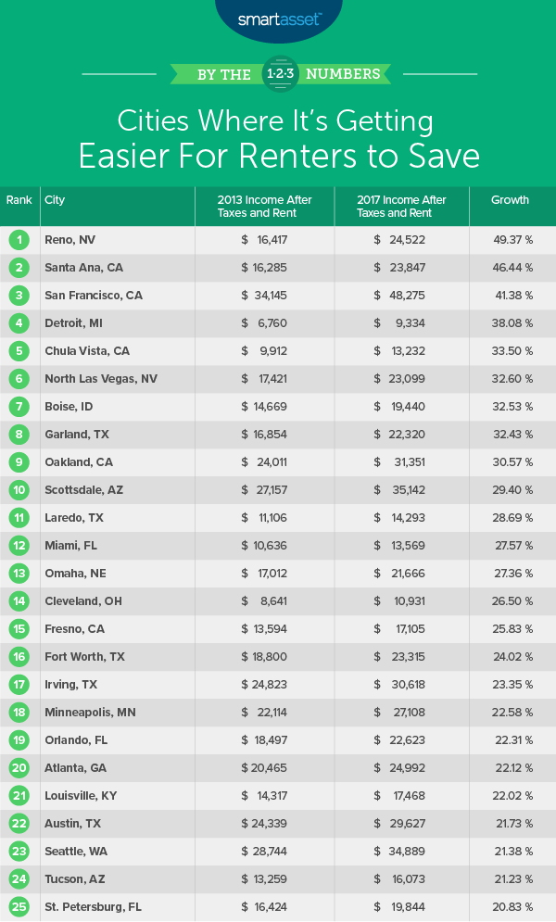
Task: Click the Rank column header
Action: tap(19, 200)
